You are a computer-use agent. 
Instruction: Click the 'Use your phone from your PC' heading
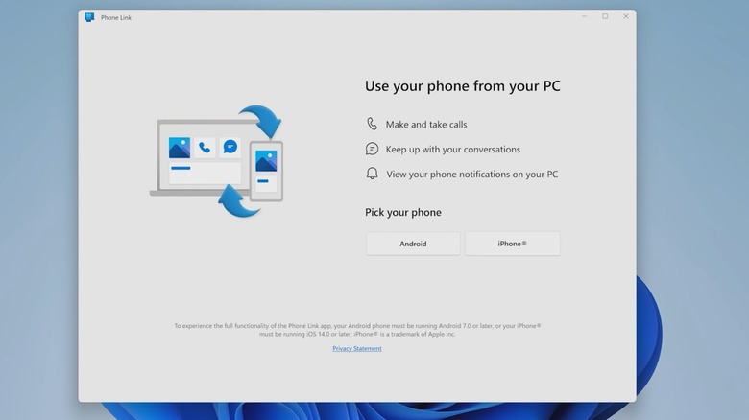pyautogui.click(x=462, y=86)
